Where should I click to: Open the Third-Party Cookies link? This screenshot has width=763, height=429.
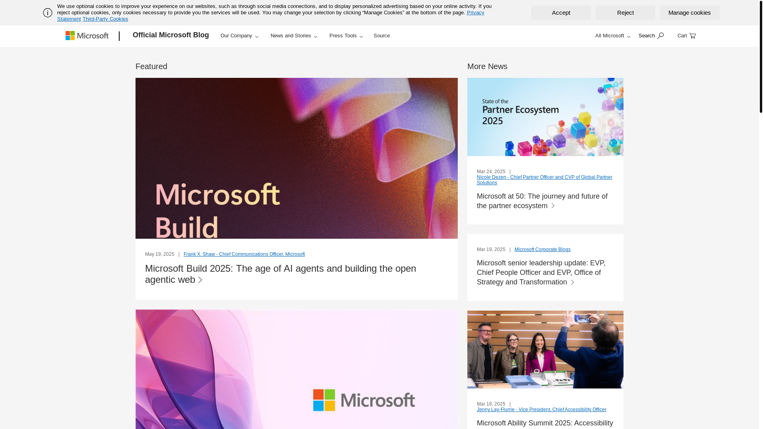(105, 19)
